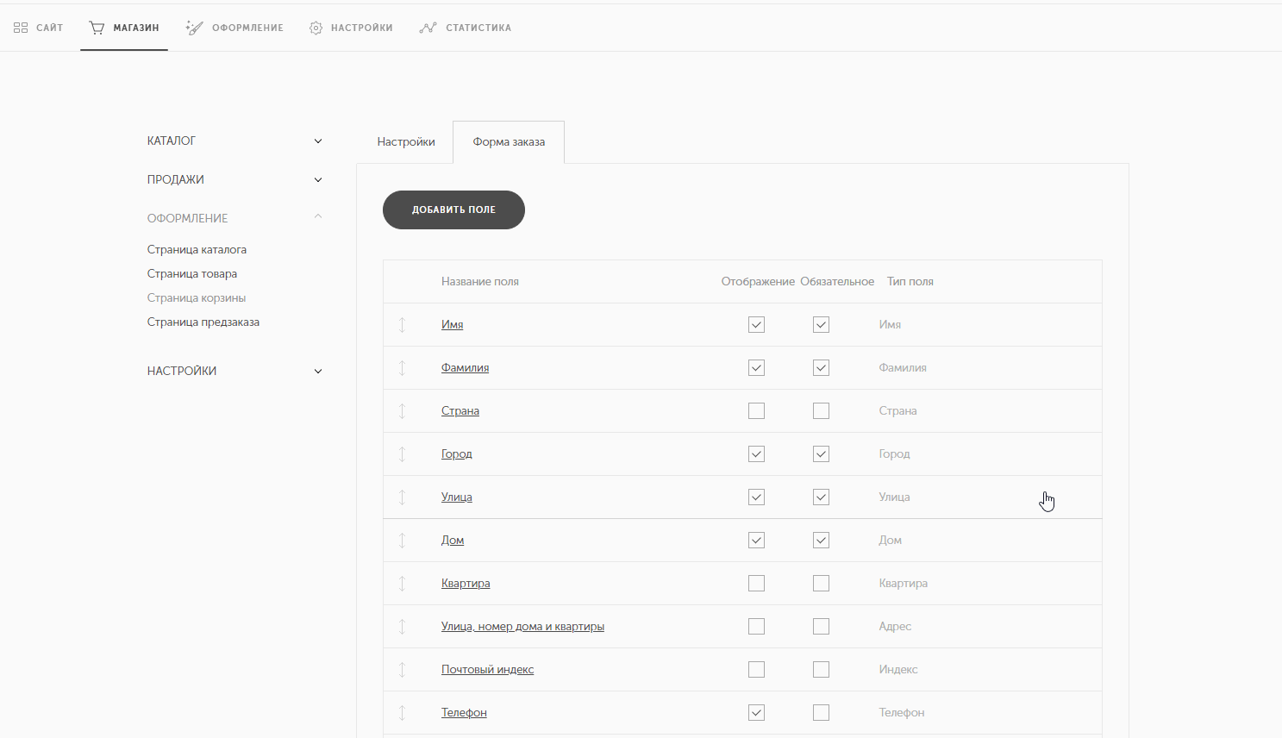Viewport: 1282px width, 738px height.
Task: Open the Статистика top menu
Action: 478,28
